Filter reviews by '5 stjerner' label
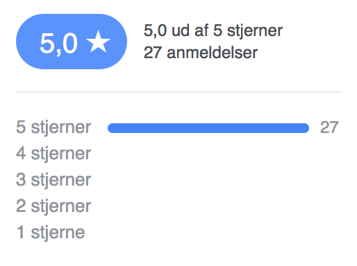The width and height of the screenshot is (357, 266). (53, 127)
